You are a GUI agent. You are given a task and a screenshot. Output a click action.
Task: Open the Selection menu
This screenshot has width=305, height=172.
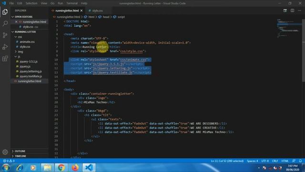pos(31,3)
